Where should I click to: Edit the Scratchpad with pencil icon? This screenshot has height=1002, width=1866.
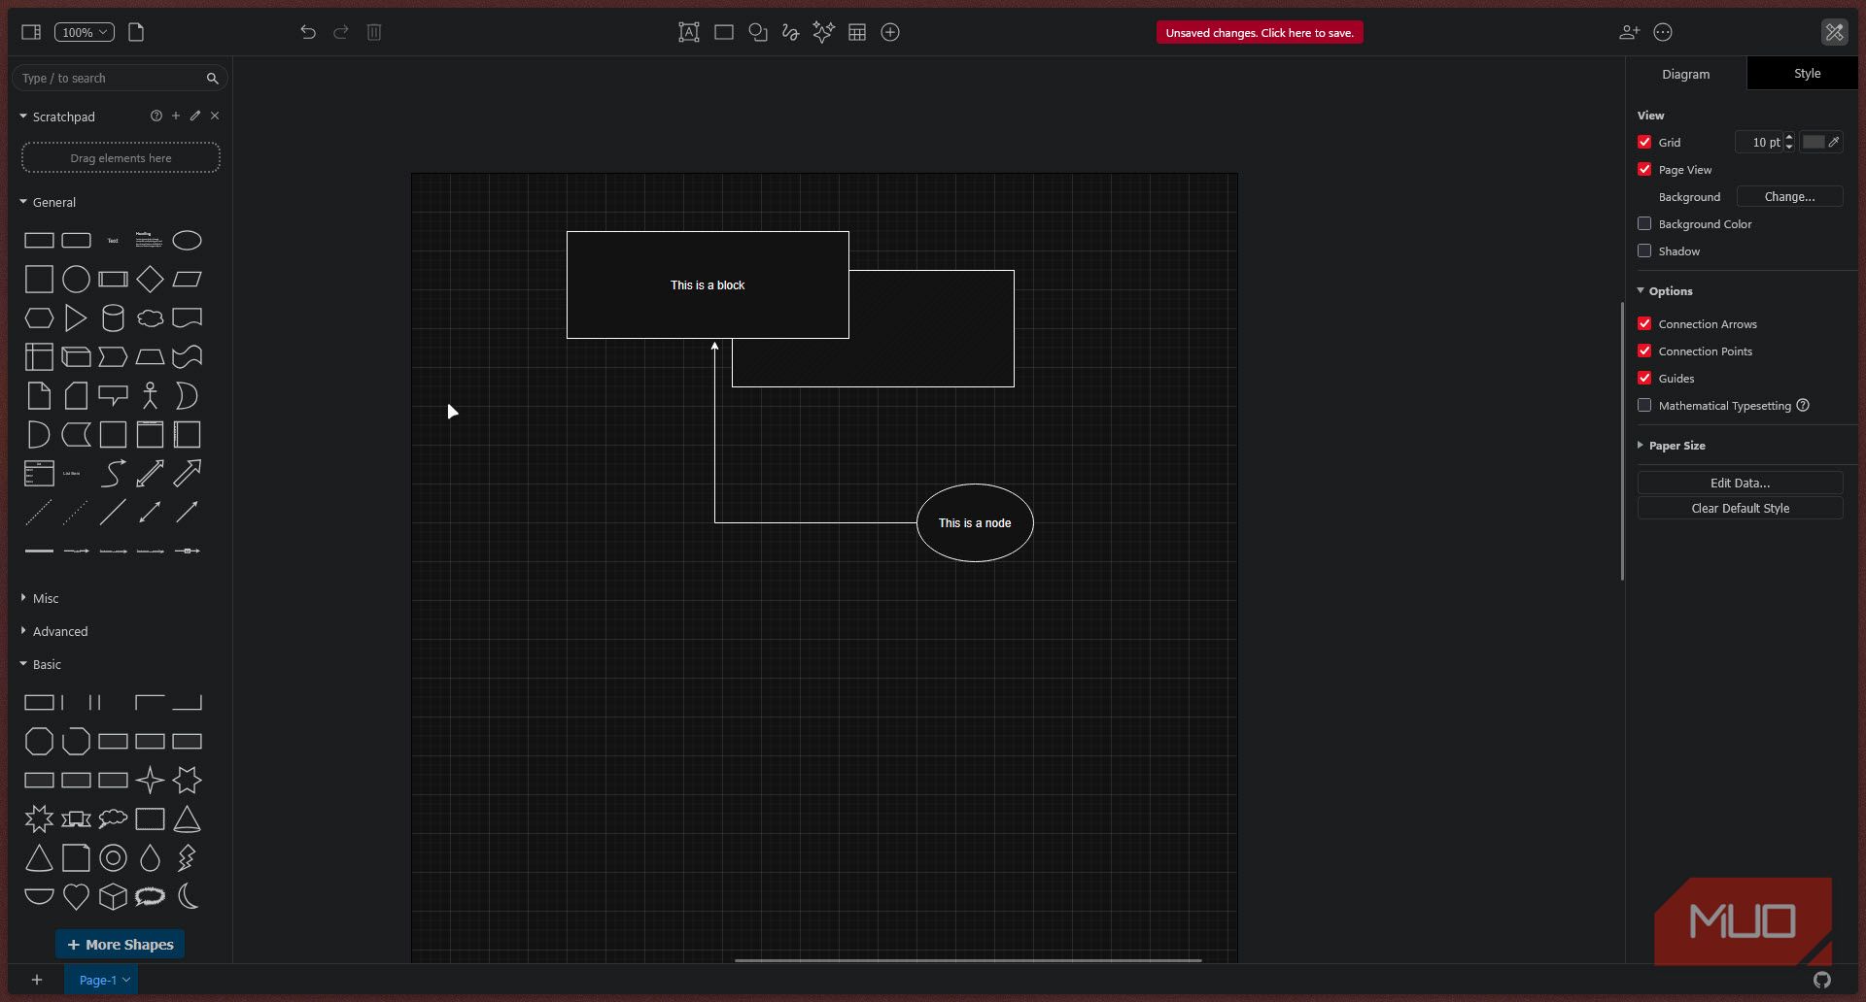pos(195,116)
